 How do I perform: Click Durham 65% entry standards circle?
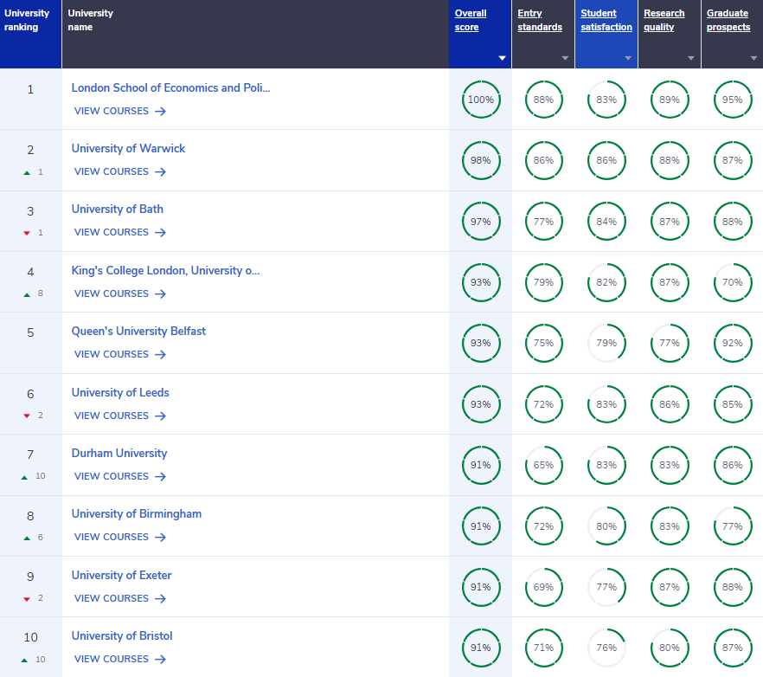(543, 465)
